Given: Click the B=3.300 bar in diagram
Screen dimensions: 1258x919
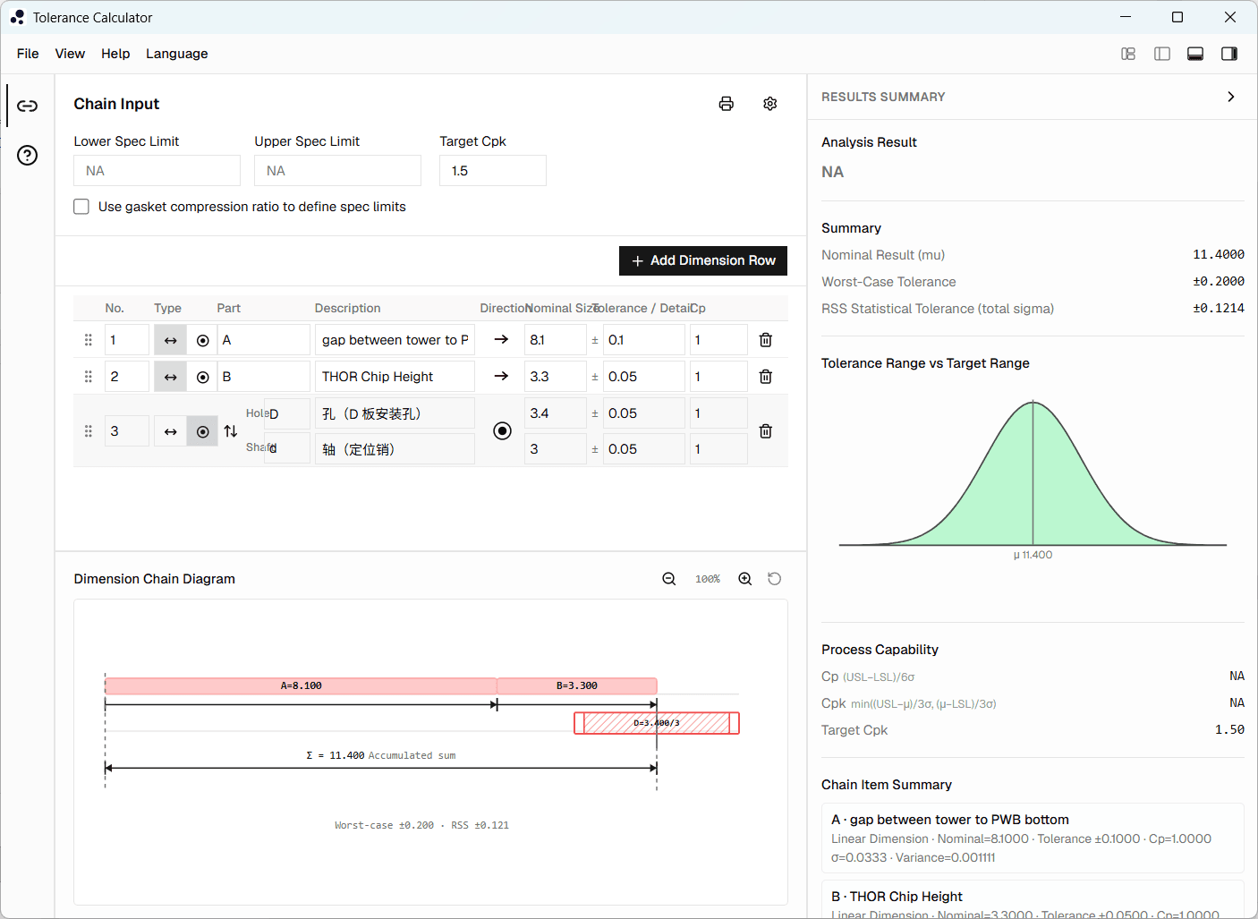Looking at the screenshot, I should 577,686.
